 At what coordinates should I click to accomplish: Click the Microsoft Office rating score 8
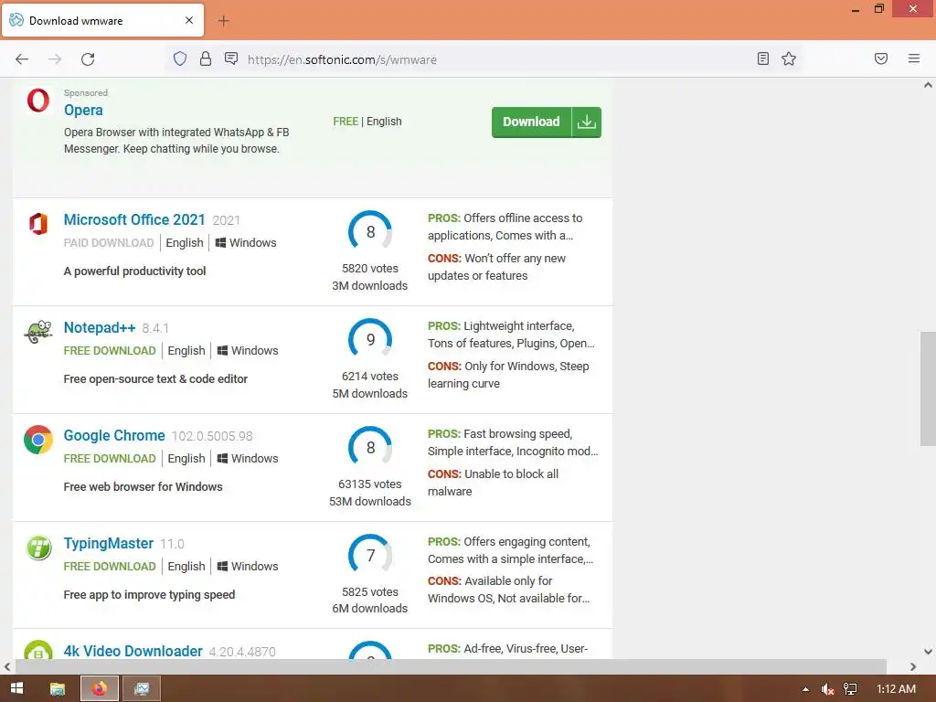point(370,231)
